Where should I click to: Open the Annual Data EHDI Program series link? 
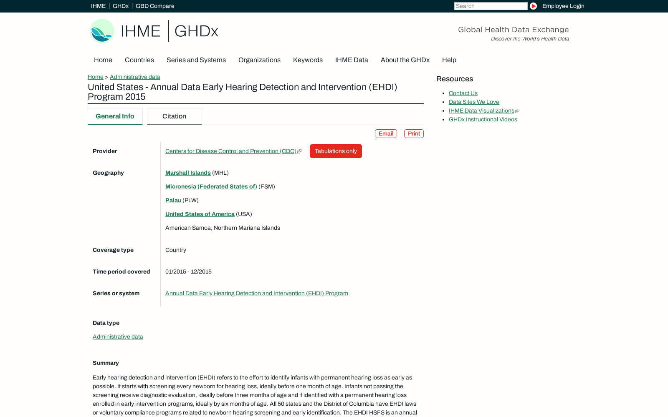tap(257, 294)
